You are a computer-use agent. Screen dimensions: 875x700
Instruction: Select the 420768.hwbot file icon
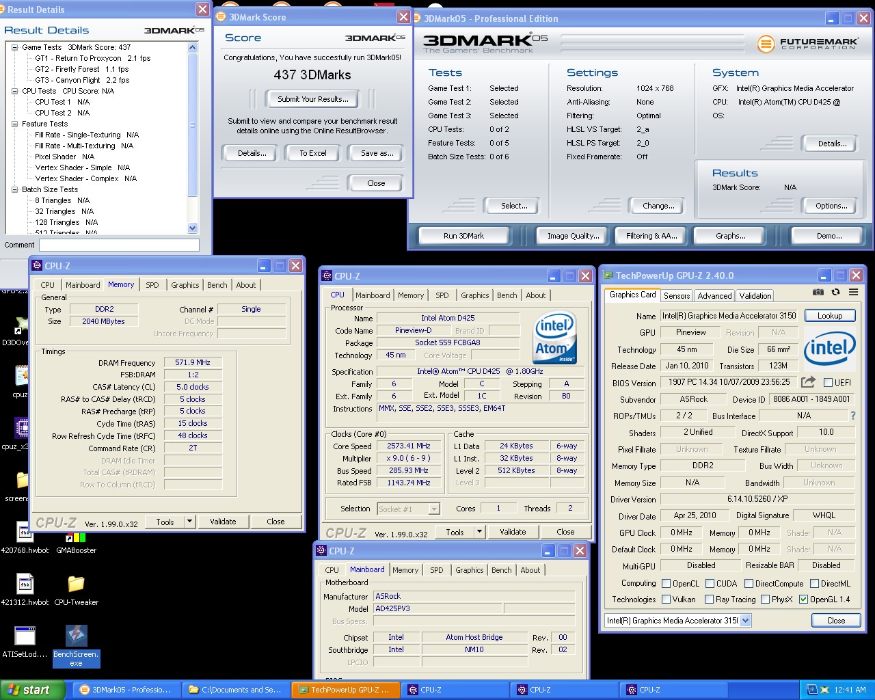tap(25, 532)
